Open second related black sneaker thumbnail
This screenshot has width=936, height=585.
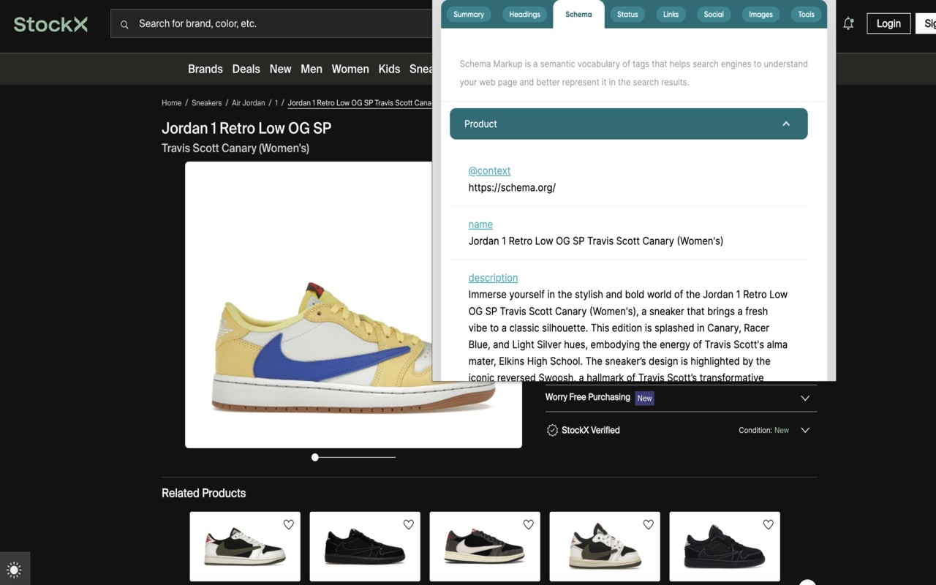click(365, 546)
